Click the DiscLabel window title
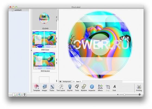Image resolution: width=152 pixels, height=109 pixels. (x=76, y=7)
